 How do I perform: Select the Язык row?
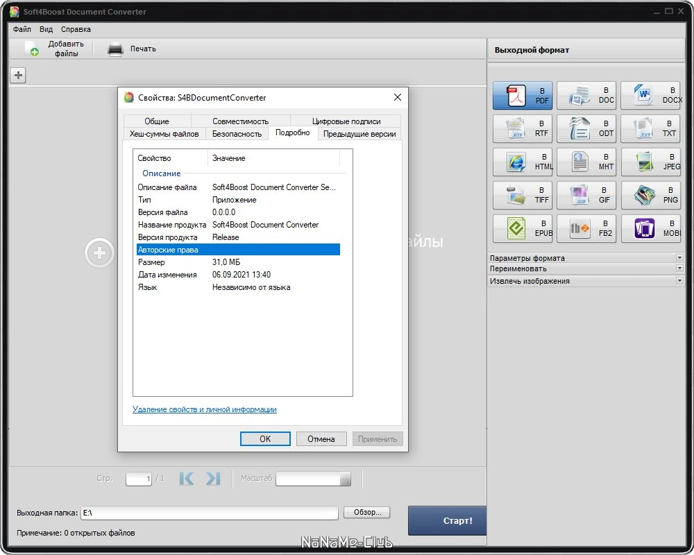click(238, 287)
